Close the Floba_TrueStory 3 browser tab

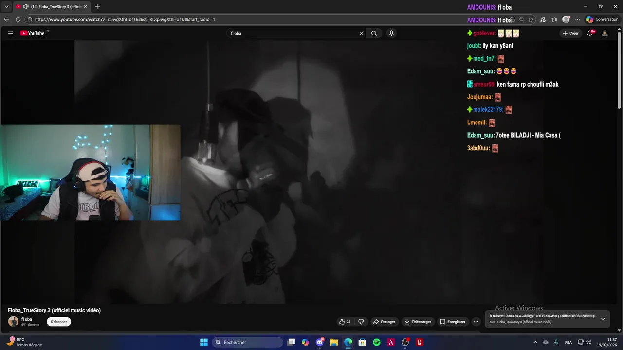click(x=86, y=7)
